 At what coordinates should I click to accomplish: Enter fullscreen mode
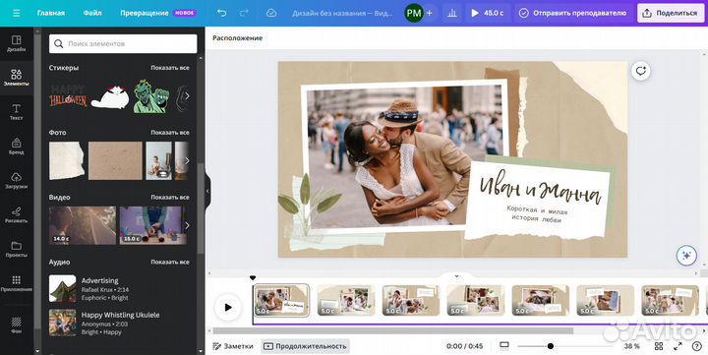coord(678,346)
